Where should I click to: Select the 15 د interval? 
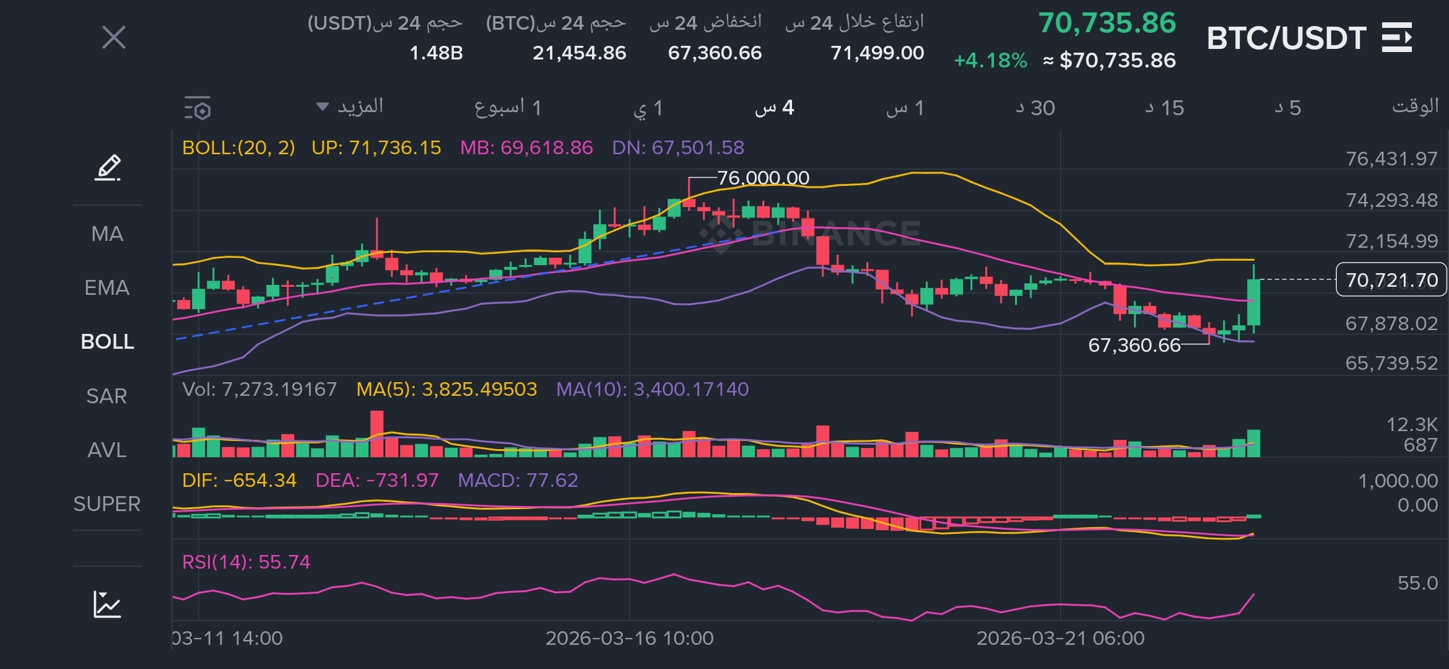point(1164,108)
